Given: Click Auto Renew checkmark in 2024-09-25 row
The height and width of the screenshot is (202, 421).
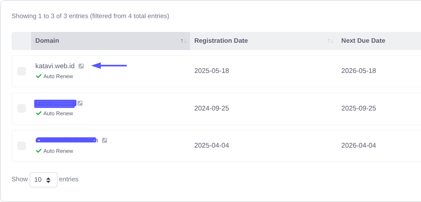Looking at the screenshot, I should 39,114.
